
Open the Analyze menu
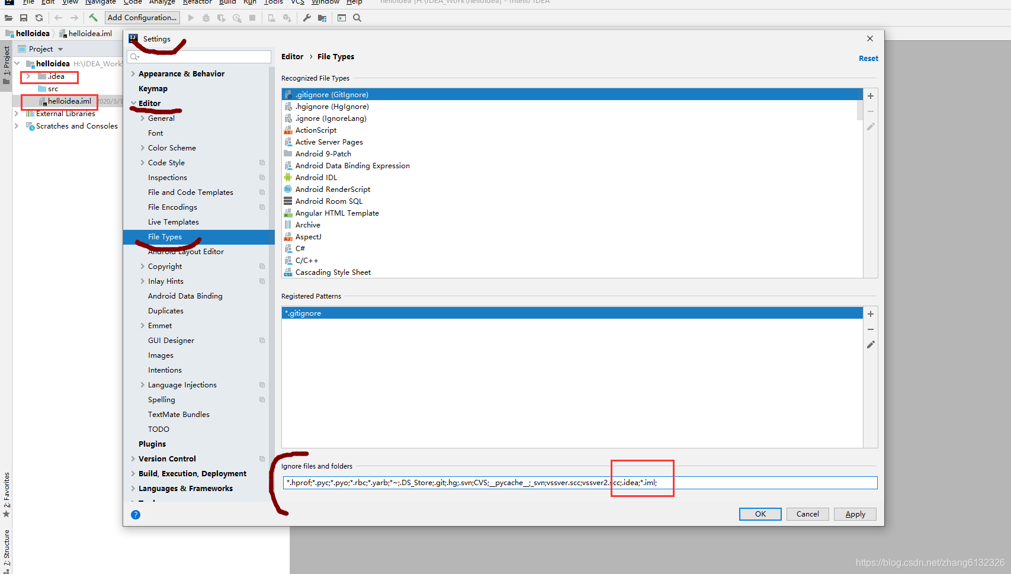(x=162, y=2)
